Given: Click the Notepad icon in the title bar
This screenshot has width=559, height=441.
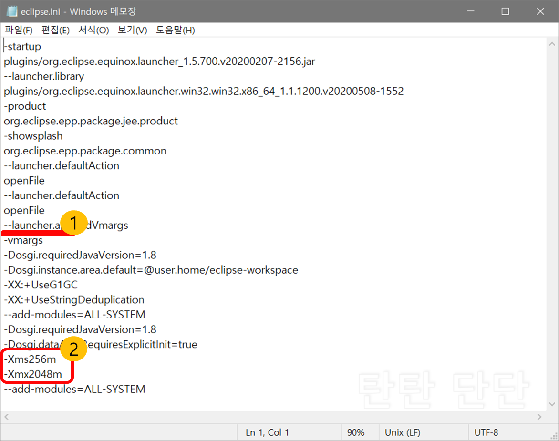Looking at the screenshot, I should click(x=12, y=11).
